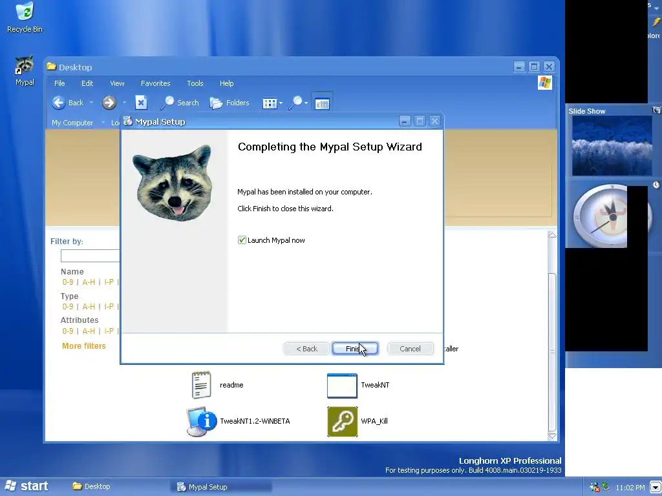This screenshot has height=496, width=662.
Task: Click the lightning bolt sidebar icon
Action: [x=656, y=21]
